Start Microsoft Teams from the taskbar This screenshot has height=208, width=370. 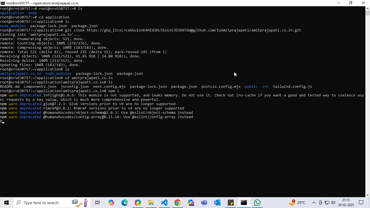pos(204,202)
